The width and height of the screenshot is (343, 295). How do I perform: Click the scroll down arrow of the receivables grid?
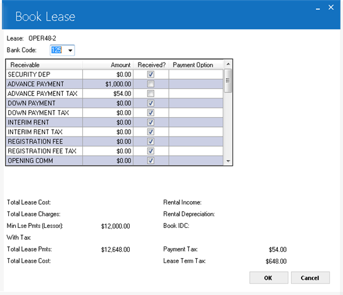[228, 161]
